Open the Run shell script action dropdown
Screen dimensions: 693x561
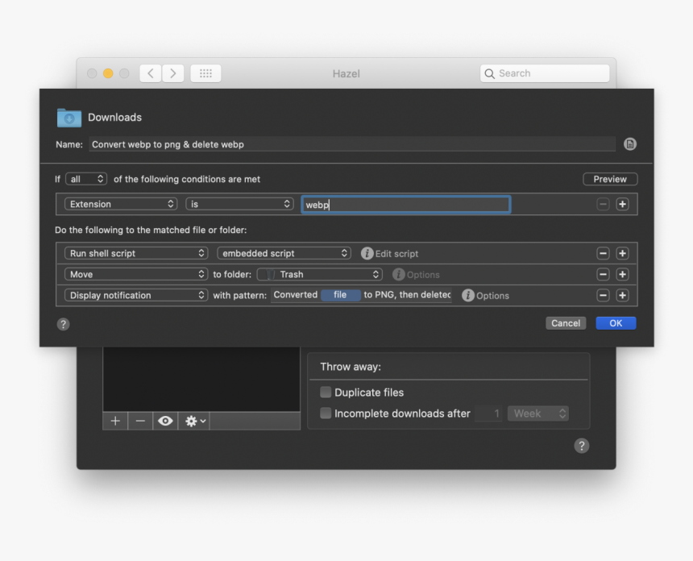(x=136, y=253)
